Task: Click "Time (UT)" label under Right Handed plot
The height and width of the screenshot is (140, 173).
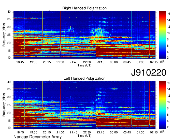Action: tap(84, 65)
